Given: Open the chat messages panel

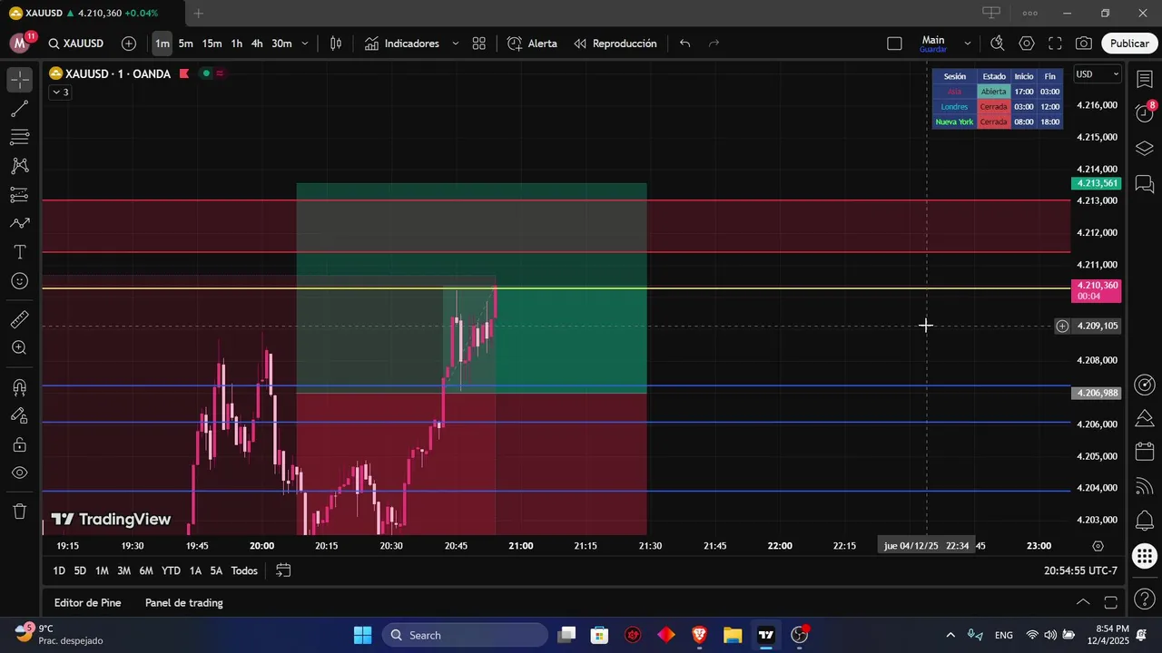Looking at the screenshot, I should click(x=1144, y=184).
